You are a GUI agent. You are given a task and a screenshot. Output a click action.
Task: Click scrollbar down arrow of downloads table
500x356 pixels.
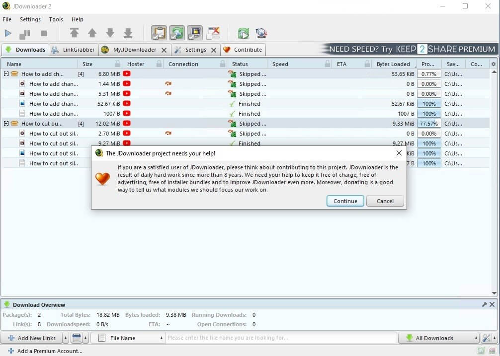pos(494,293)
